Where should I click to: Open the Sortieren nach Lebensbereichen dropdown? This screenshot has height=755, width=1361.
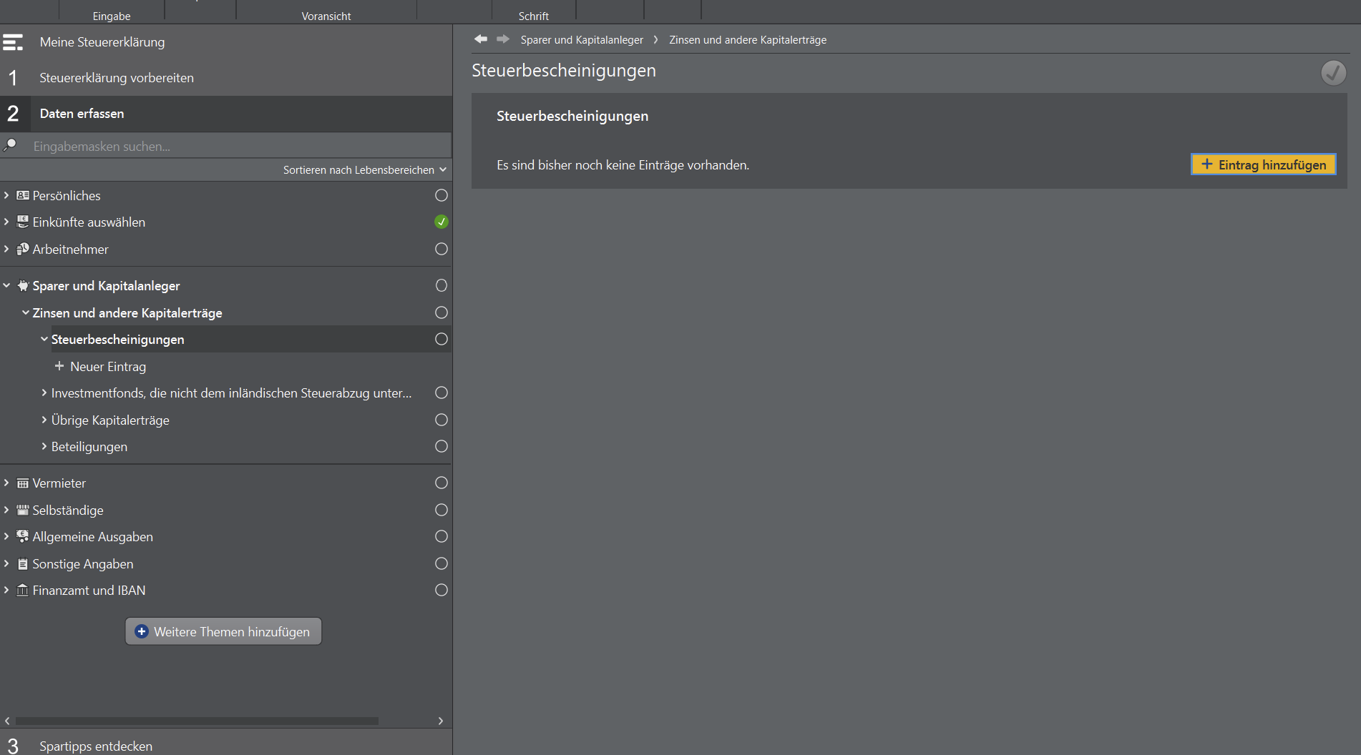[364, 170]
